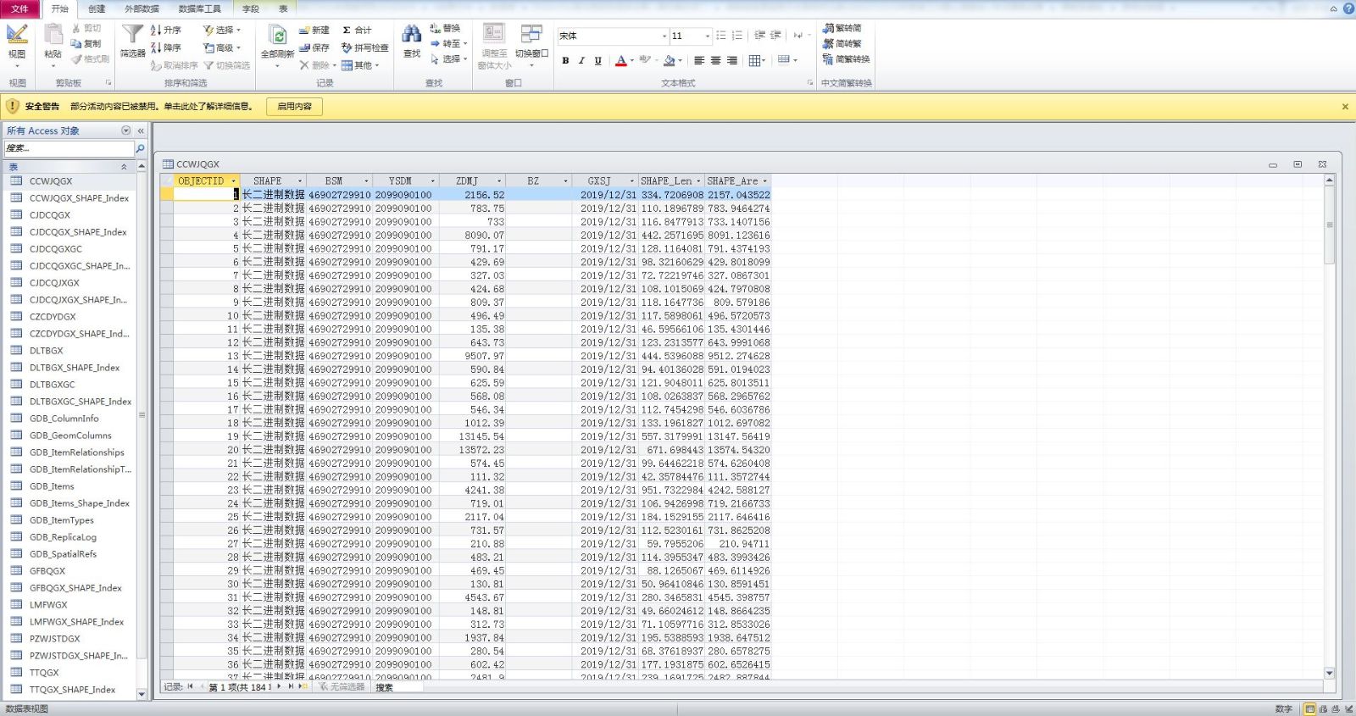Open YSDM column filter dropdown
Viewport: 1356px width, 716px height.
(433, 180)
